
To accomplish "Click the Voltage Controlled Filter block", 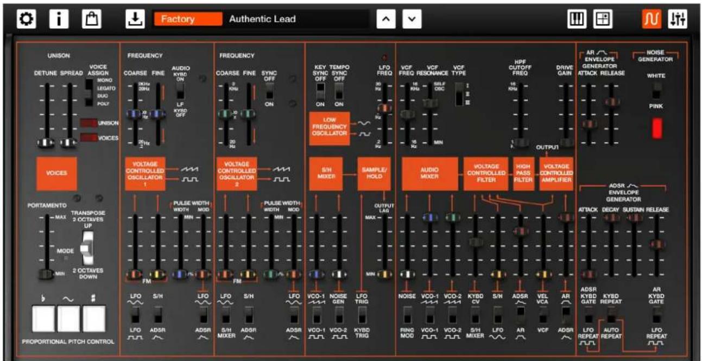I will click(x=486, y=173).
